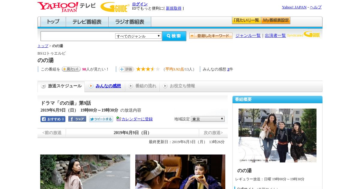Go to Yahoo! JAPAN link in header
This screenshot has width=360, height=189.
click(294, 7)
